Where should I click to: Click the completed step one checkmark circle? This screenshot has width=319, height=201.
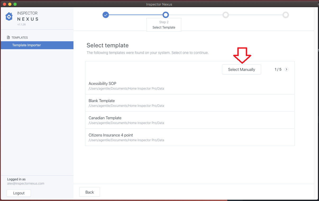coord(106,15)
